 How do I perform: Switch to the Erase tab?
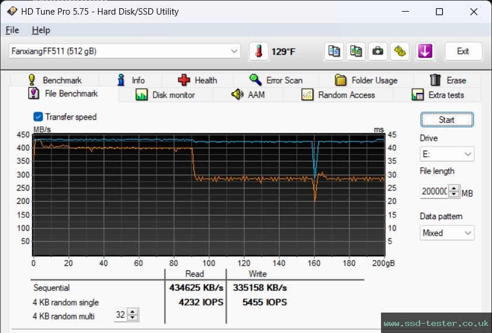pos(447,80)
